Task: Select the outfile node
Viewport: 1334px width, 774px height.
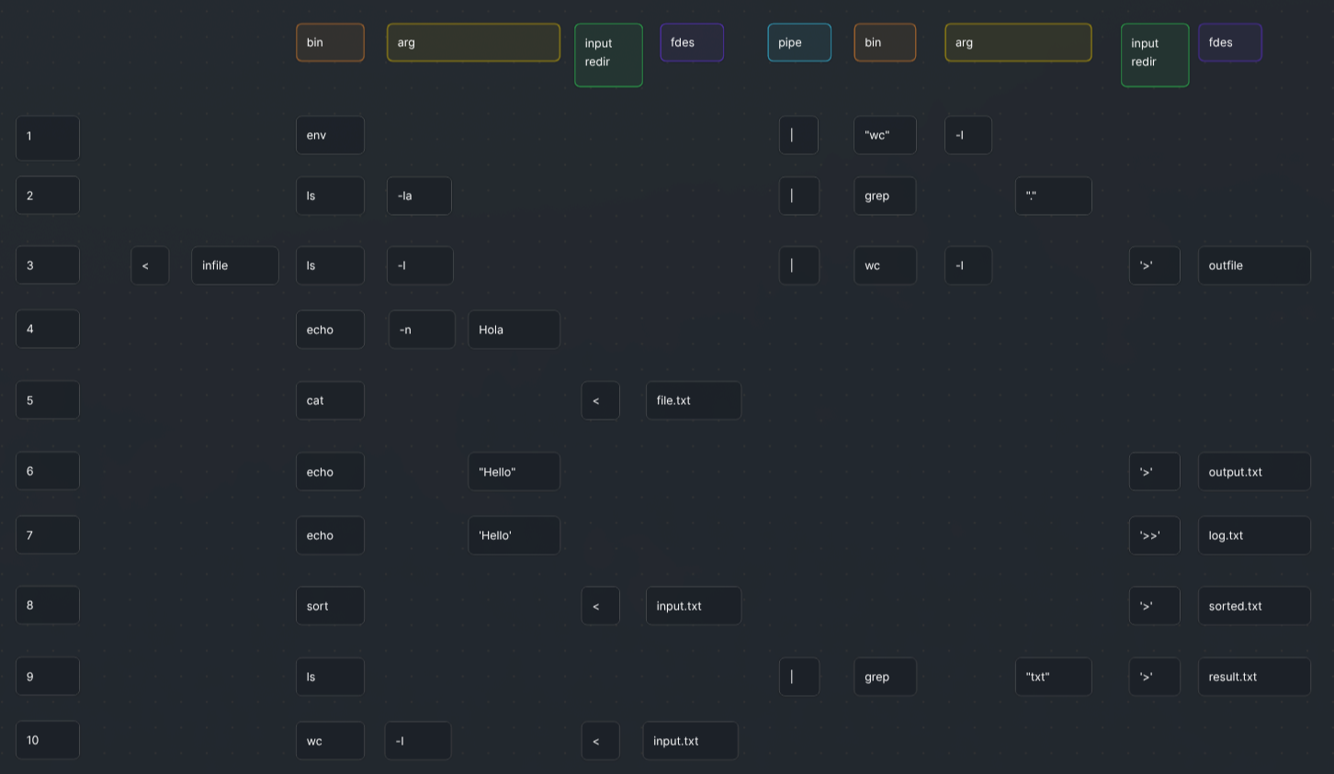Action: (x=1253, y=265)
